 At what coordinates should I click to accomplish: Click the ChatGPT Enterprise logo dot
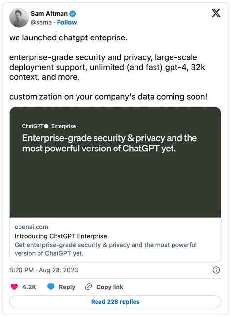[46, 126]
